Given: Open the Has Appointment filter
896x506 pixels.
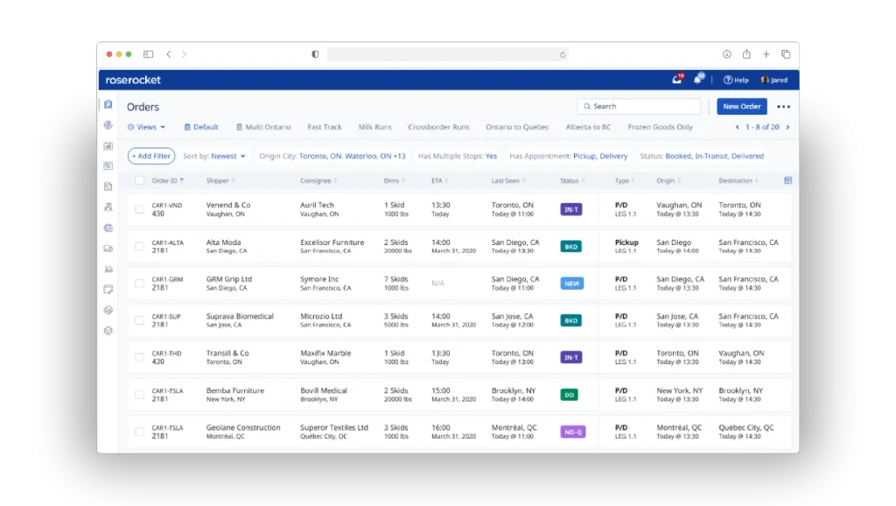Looking at the screenshot, I should coord(568,156).
